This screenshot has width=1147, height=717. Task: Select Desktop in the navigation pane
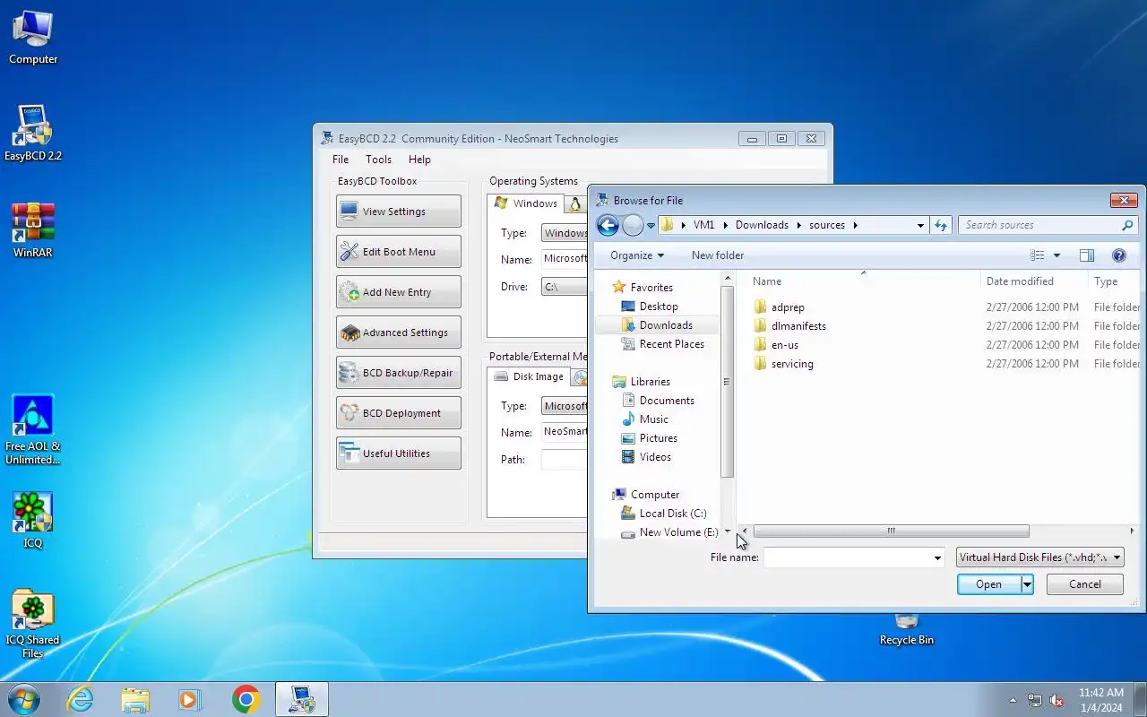click(650, 307)
